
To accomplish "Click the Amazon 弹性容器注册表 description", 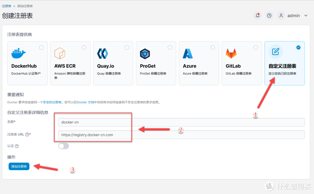I will pos(70,75).
